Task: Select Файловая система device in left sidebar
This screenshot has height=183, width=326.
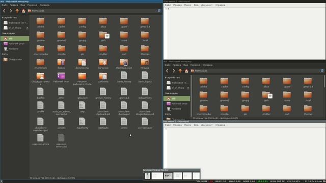Action: pyautogui.click(x=16, y=22)
